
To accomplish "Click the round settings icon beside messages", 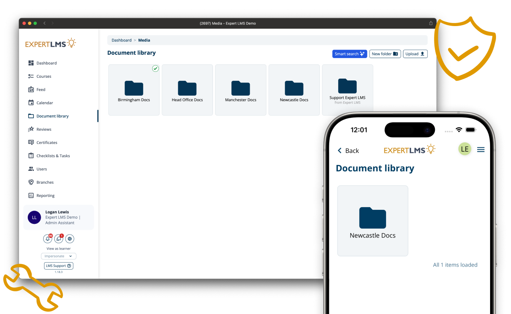I will pos(70,239).
